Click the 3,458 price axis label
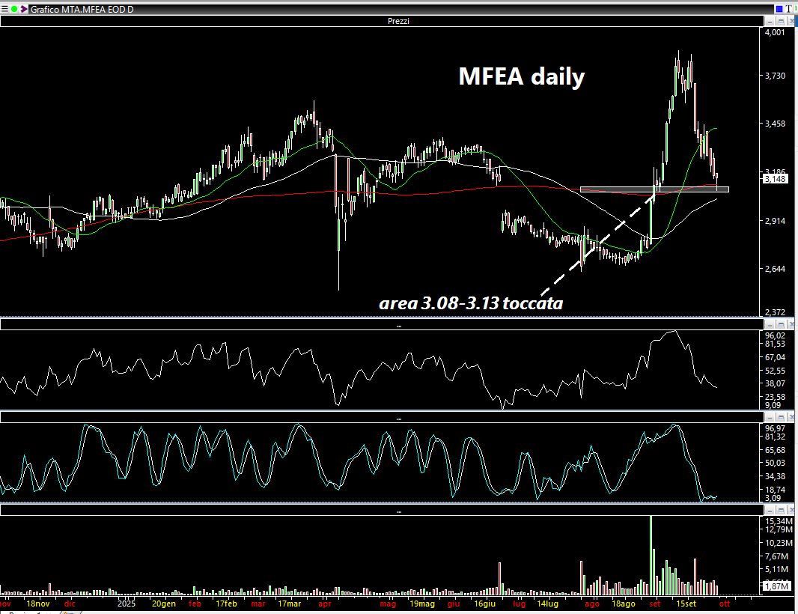This screenshot has height=614, width=798. tap(775, 124)
